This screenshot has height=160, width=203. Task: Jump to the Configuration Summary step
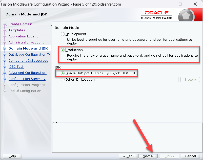(27, 79)
